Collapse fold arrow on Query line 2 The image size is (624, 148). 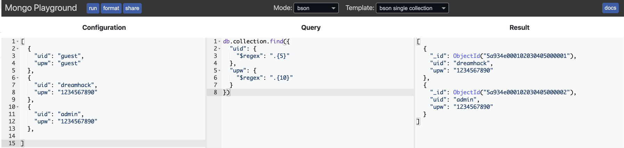click(220, 49)
